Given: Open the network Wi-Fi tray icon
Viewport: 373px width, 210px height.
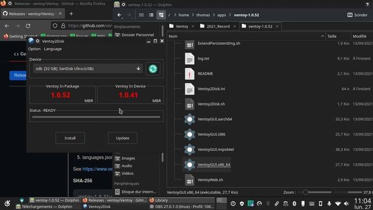Looking at the screenshot, I should 338,204.
